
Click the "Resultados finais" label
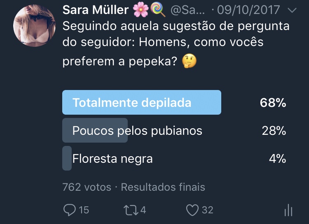163,187
